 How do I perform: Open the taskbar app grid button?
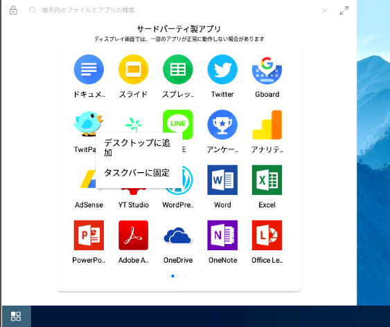16,317
